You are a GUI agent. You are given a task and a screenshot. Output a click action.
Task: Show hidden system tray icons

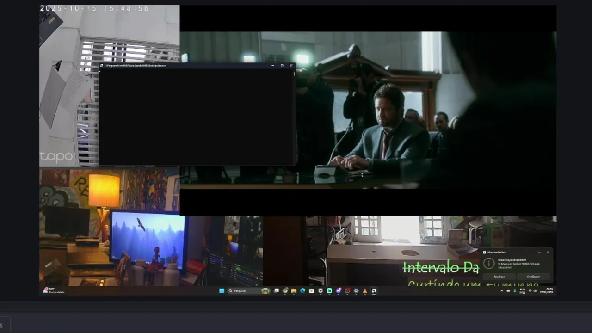(502, 291)
